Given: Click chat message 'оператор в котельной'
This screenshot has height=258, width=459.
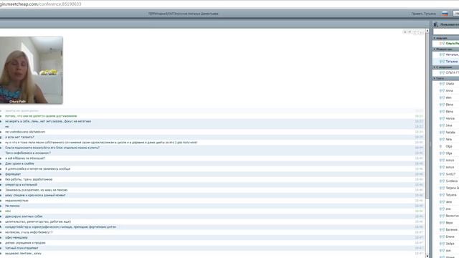Looking at the screenshot, I should coord(21,185).
